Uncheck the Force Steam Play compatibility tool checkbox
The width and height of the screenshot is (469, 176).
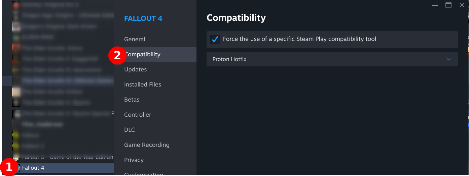[215, 39]
